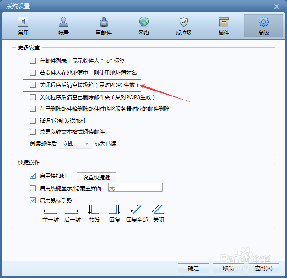
Task: Check 总是以纯文本格式阅读邮件
Action: click(32, 132)
